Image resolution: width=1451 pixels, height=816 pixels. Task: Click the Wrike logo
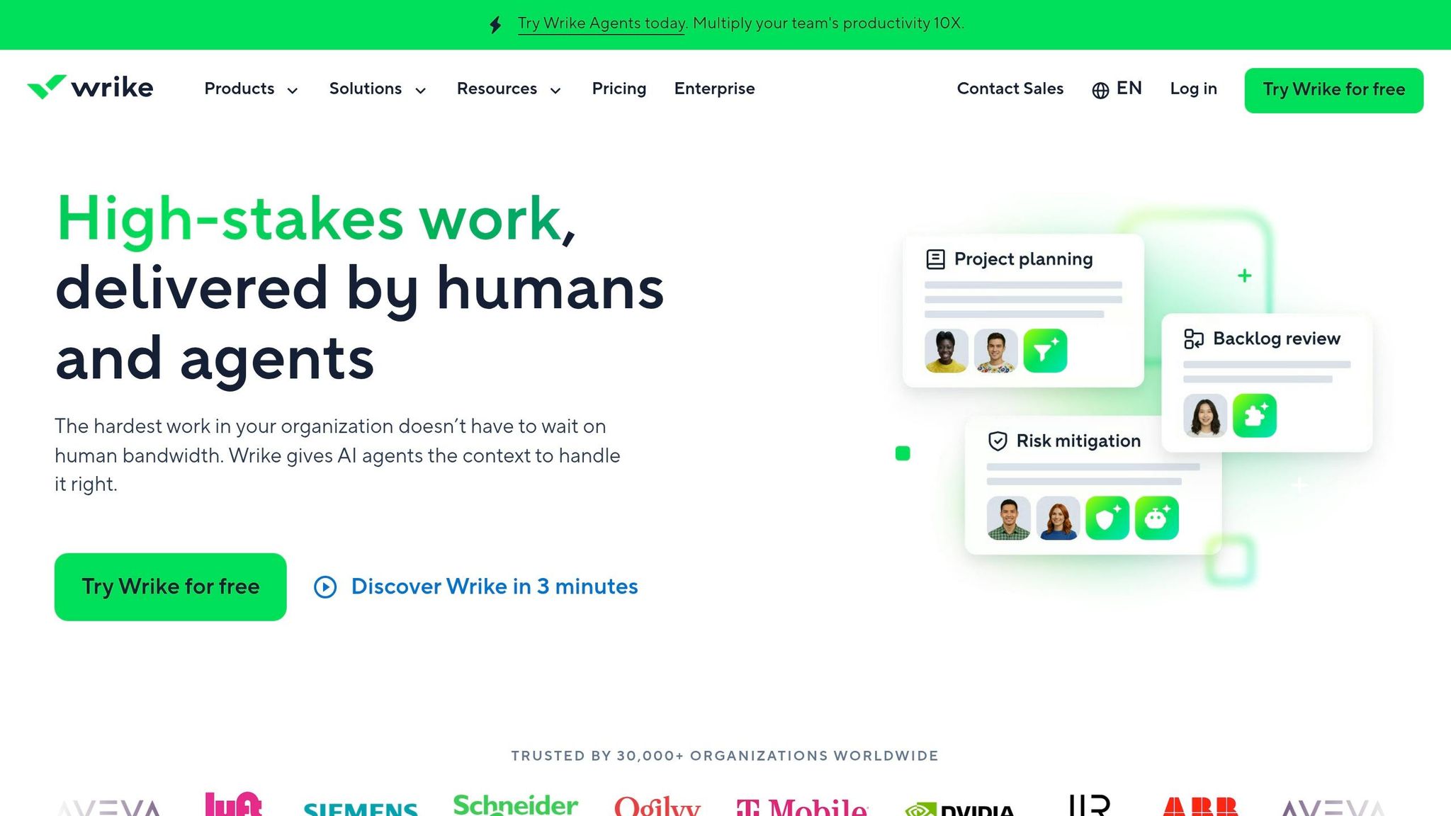click(90, 87)
